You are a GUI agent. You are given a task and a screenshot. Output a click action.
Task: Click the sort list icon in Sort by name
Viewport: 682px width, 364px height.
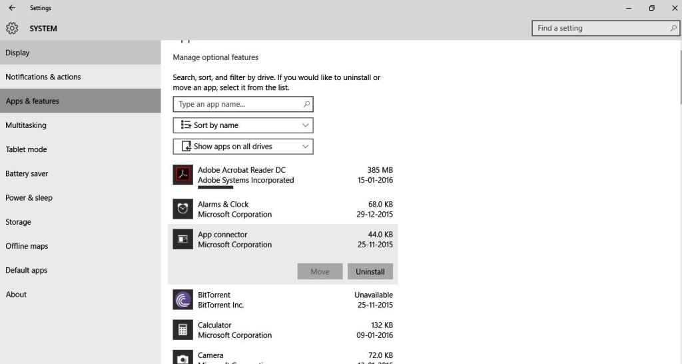(186, 125)
